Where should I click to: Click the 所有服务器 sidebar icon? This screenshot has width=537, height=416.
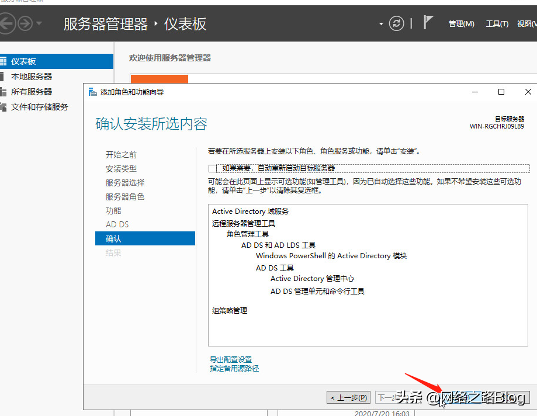point(3,92)
